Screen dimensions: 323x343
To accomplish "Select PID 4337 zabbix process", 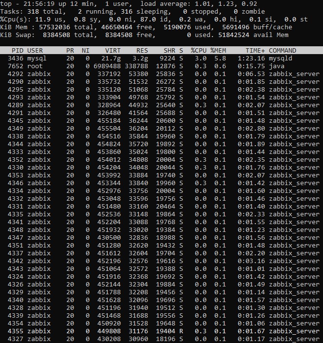I will [15, 253].
